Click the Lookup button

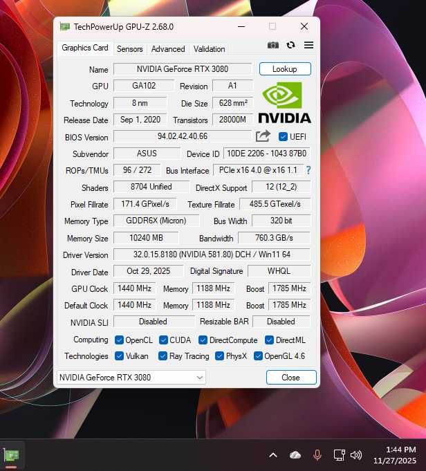click(x=285, y=69)
